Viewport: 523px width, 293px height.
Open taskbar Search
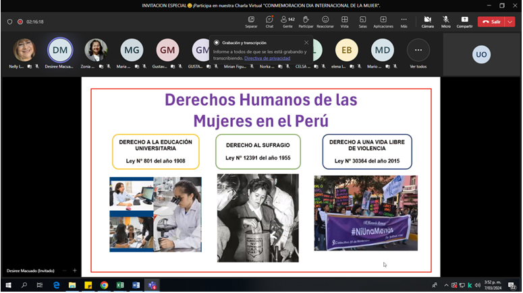click(24, 286)
